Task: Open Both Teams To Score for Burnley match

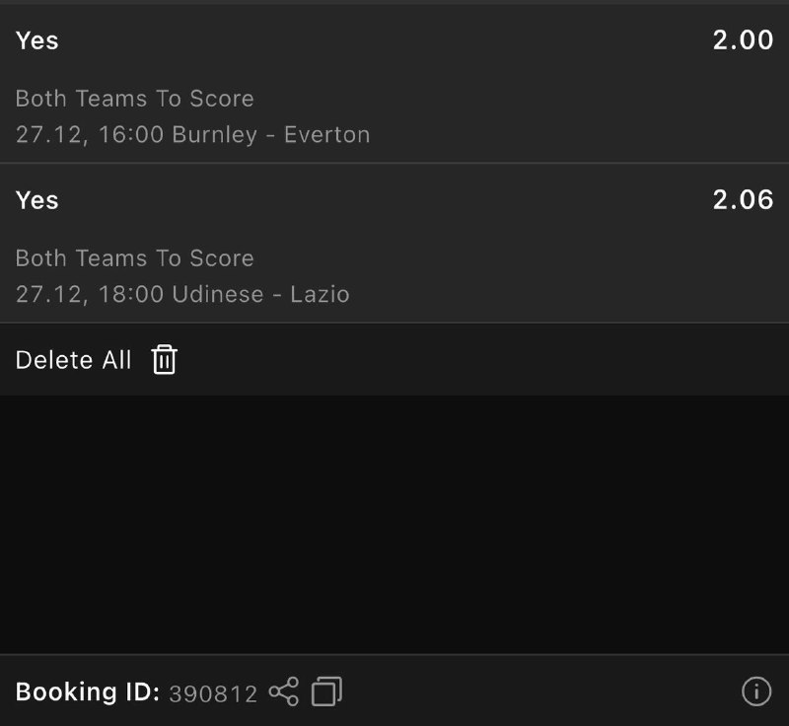Action: click(134, 99)
